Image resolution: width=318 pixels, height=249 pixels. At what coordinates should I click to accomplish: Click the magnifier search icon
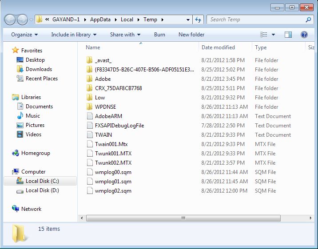308,20
